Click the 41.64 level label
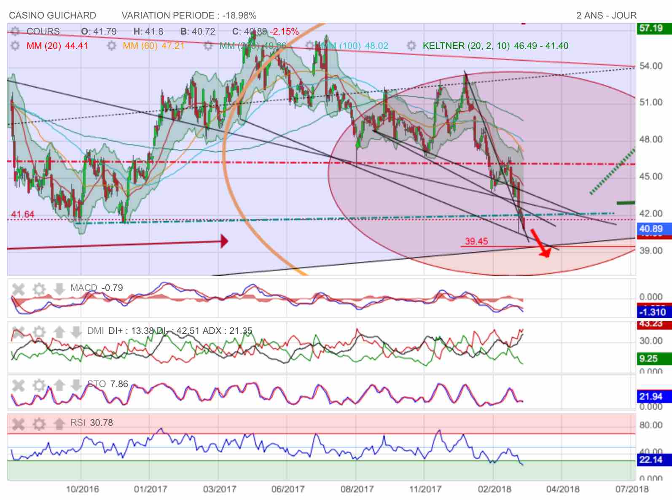672x500 pixels. click(22, 214)
